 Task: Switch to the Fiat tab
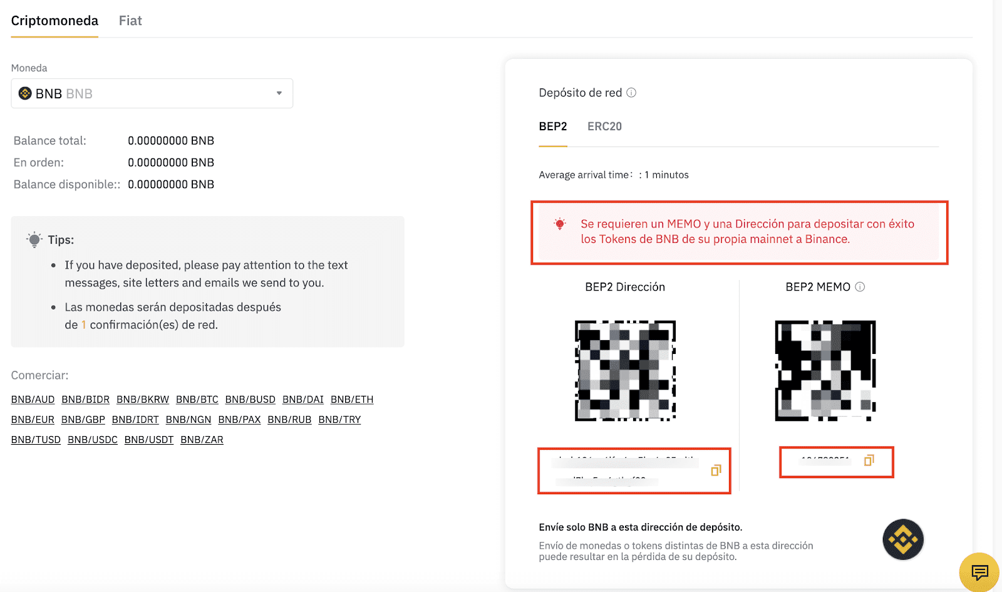click(130, 21)
